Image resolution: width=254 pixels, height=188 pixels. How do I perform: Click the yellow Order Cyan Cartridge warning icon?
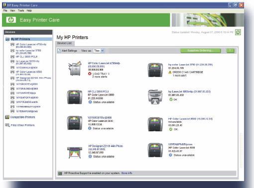[170, 72]
